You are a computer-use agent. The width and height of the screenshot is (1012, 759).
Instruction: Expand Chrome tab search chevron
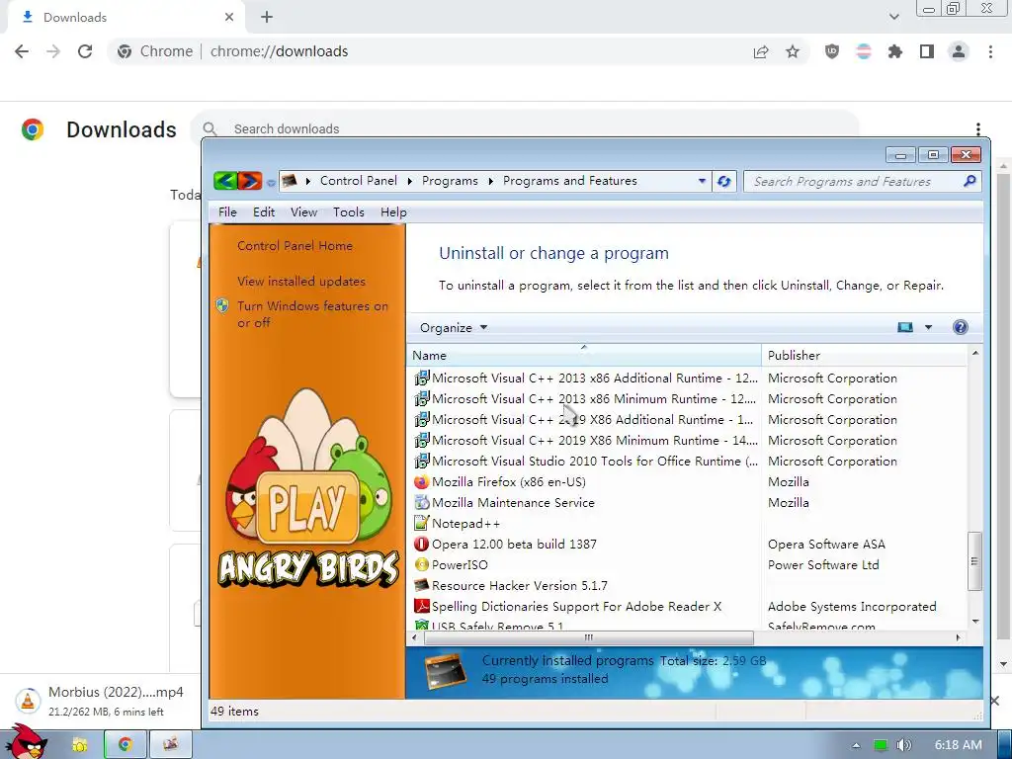point(893,17)
